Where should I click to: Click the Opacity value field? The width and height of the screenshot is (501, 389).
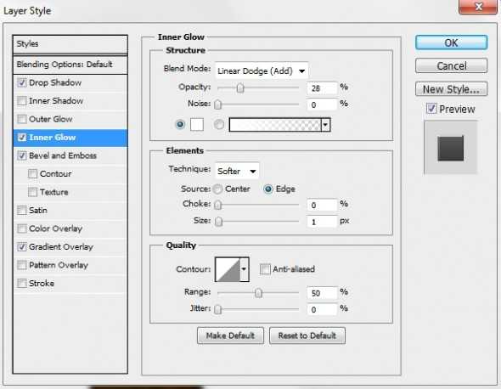point(322,87)
